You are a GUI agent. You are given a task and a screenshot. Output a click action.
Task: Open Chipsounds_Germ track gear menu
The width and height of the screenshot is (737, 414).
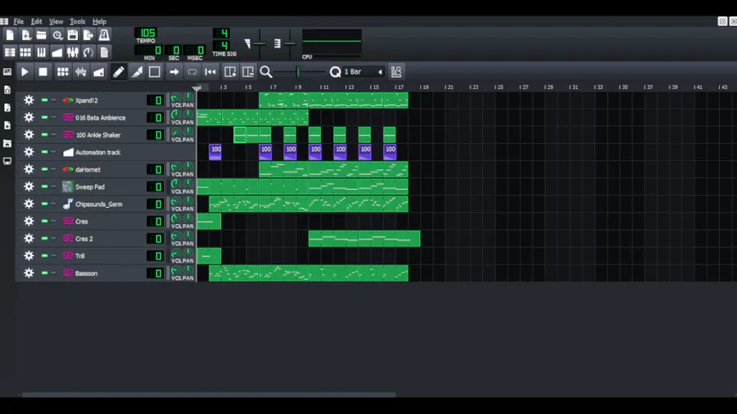coord(29,204)
